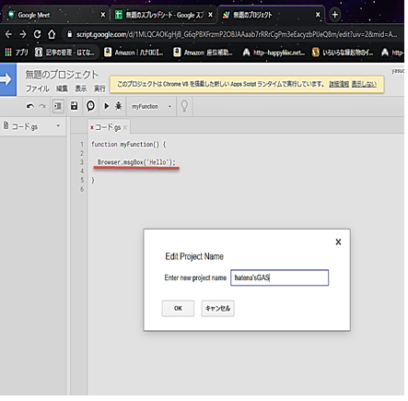This screenshot has height=401, width=408.
Task: Expand the コード.gs file options arrow in sidebar
Action: (x=58, y=125)
